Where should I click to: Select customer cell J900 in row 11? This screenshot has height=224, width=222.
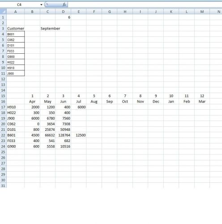pyautogui.click(x=16, y=73)
